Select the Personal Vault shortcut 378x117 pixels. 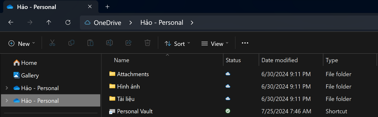pos(135,111)
